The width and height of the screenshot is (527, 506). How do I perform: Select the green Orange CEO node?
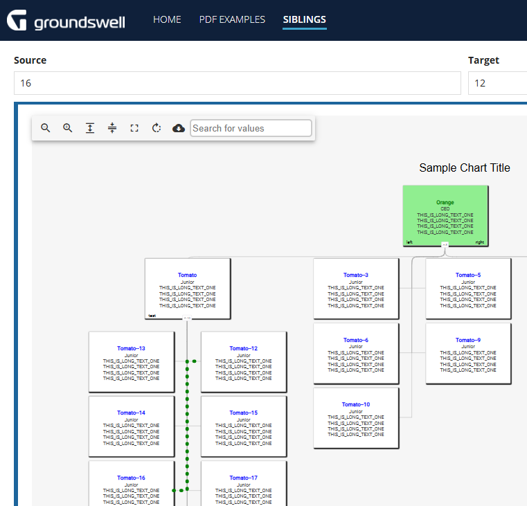pyautogui.click(x=445, y=216)
